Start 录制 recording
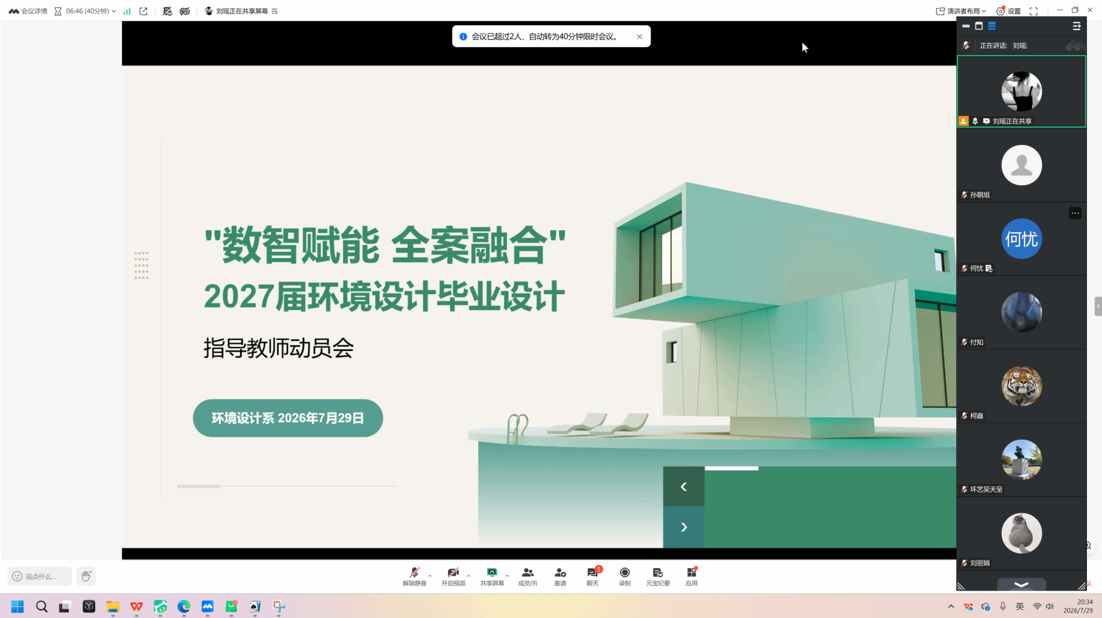This screenshot has width=1102, height=618. point(625,576)
